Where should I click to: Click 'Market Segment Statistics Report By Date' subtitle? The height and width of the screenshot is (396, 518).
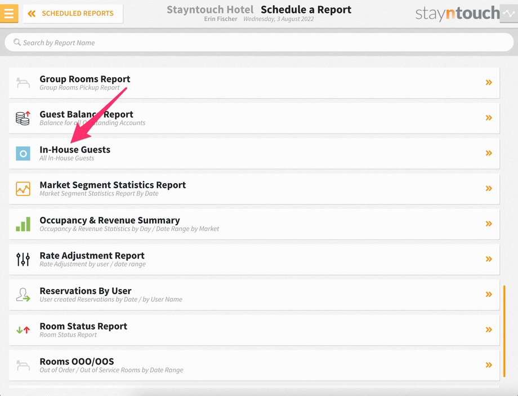[x=99, y=194]
